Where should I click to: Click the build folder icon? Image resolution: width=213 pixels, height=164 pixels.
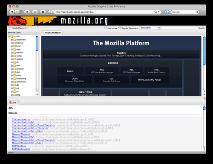(x=14, y=46)
